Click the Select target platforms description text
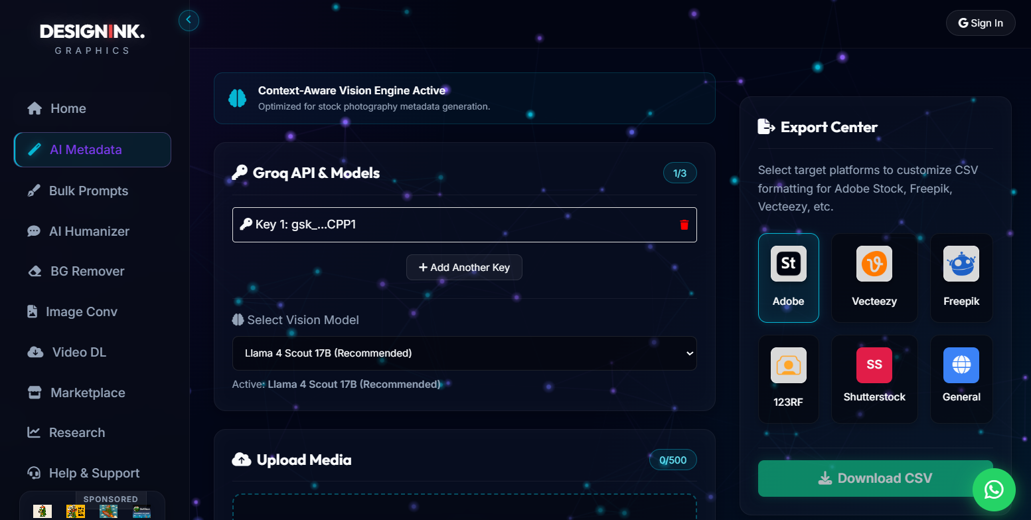1031x520 pixels. (x=868, y=188)
